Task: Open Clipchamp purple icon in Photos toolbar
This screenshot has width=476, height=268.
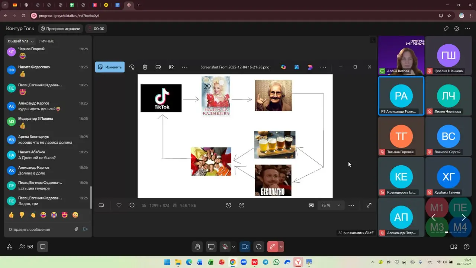Action: [x=310, y=67]
